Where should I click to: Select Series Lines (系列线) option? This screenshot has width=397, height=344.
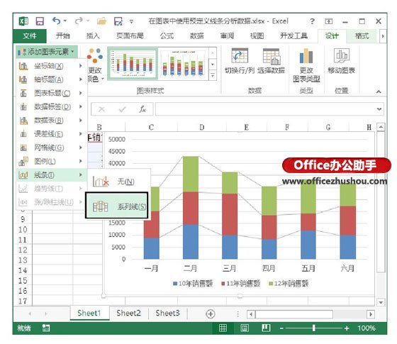coord(117,206)
